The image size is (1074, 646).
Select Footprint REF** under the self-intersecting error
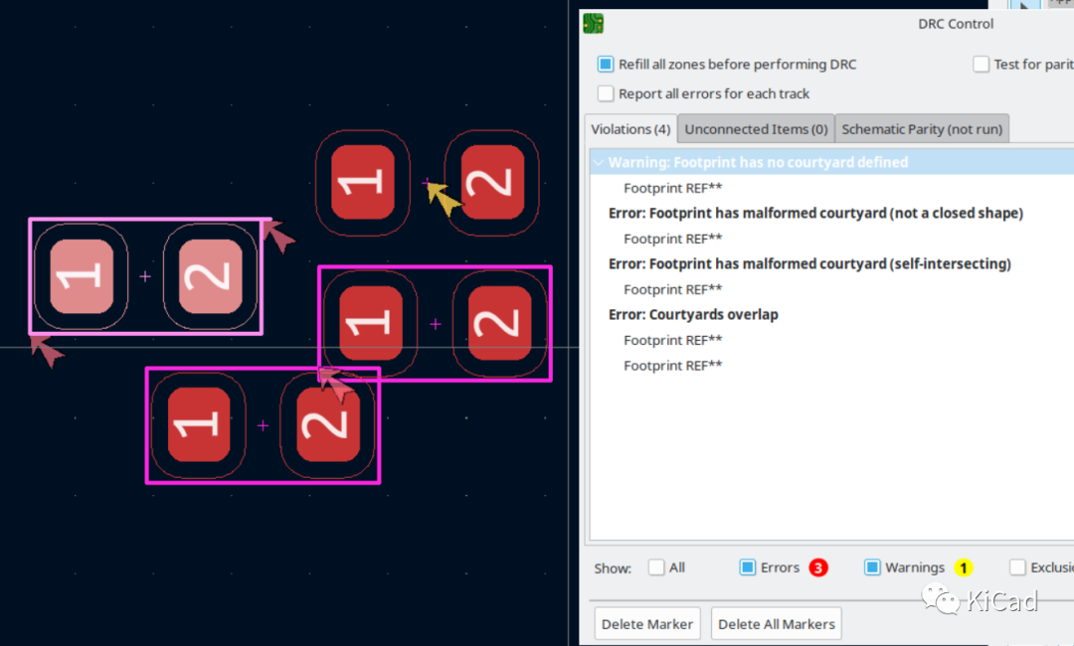[672, 289]
